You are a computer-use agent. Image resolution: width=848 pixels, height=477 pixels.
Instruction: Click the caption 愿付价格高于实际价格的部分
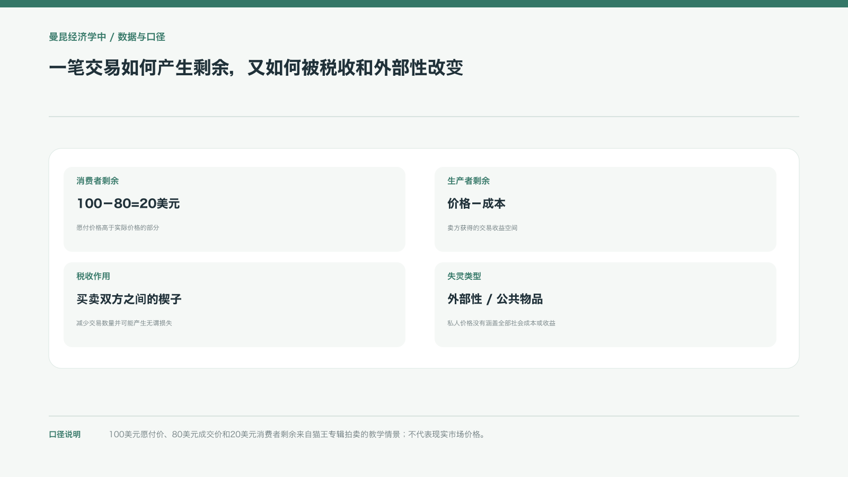[x=118, y=228]
